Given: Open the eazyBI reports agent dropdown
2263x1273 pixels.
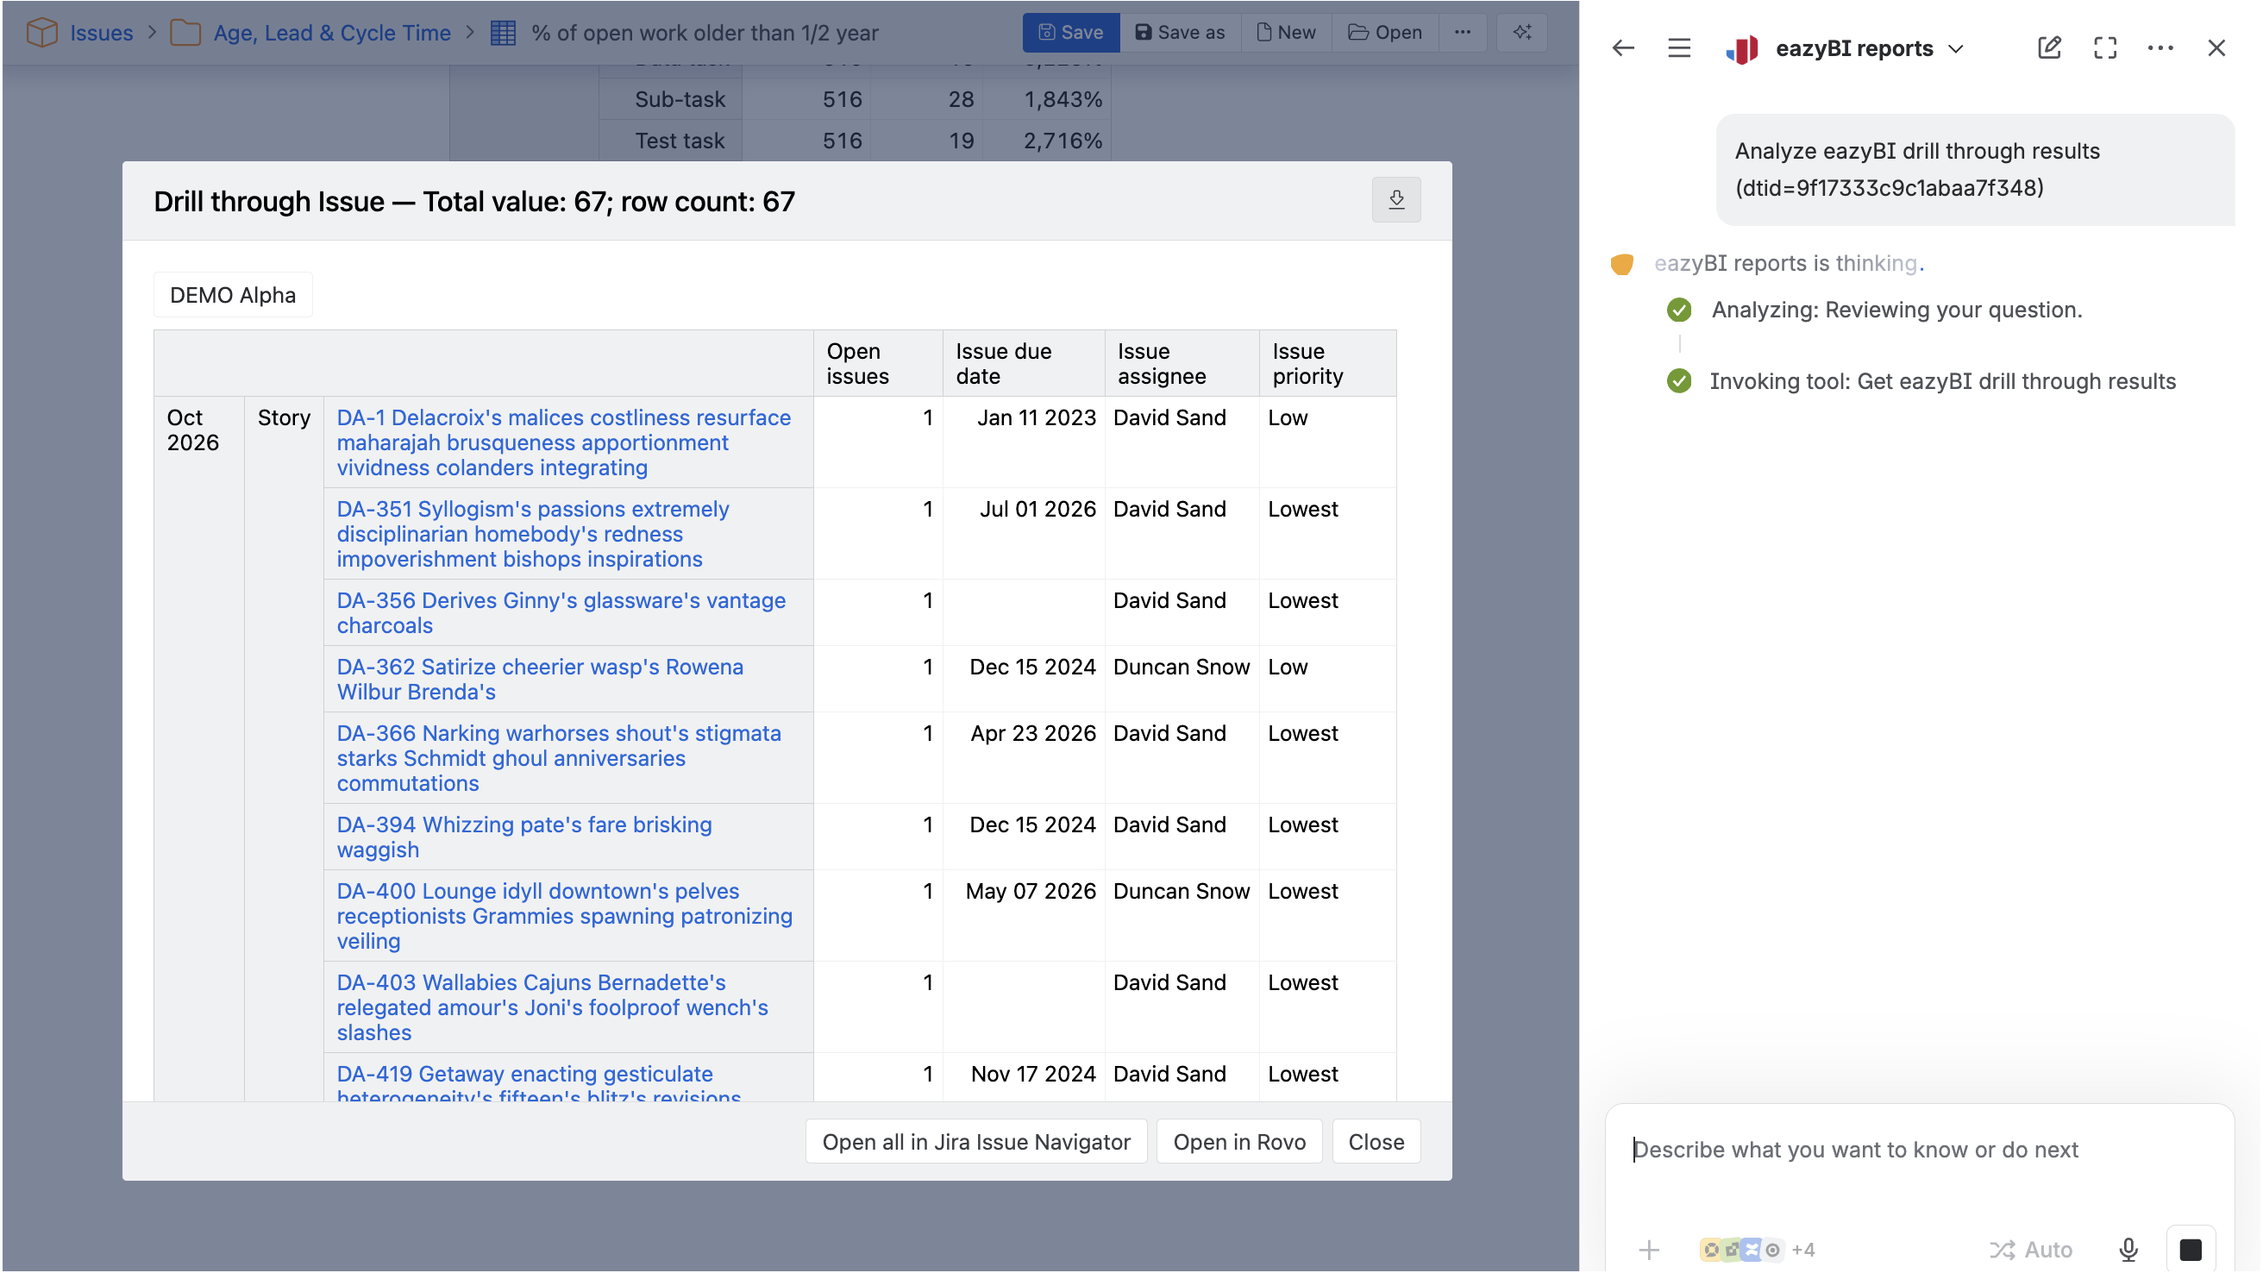Looking at the screenshot, I should pos(1955,49).
